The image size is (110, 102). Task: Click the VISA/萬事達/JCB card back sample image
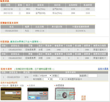coord(11,94)
